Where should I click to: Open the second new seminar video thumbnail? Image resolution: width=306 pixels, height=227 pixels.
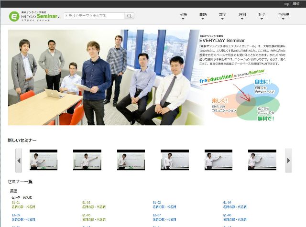click(87, 160)
